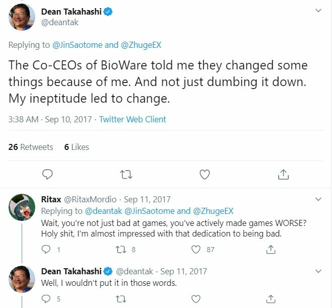Open chevron menu on Dean's bottom reply
This screenshot has height=308, width=332.
pyautogui.click(x=318, y=272)
